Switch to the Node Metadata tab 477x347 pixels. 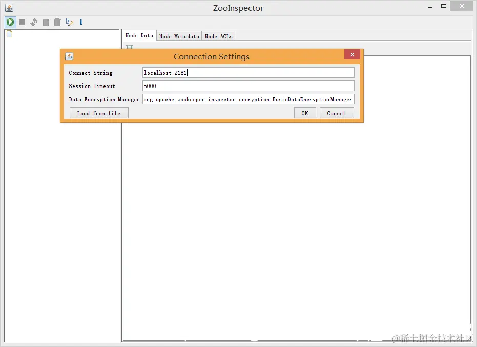(179, 36)
